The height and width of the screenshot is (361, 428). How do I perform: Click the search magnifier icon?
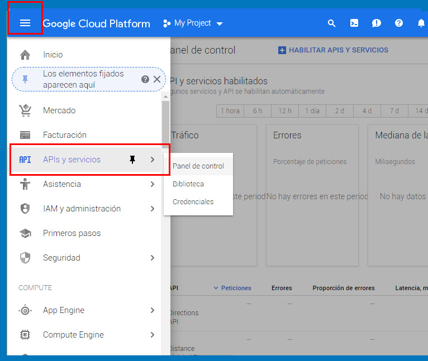tap(331, 23)
